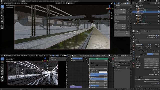Click the Subsurface Color swatch
160x90 pixels.
[103, 72]
